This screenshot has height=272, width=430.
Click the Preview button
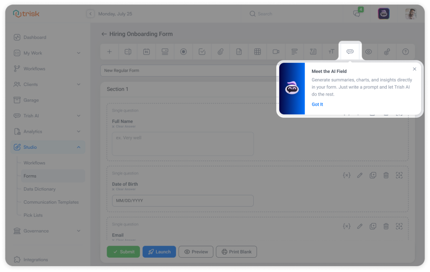point(196,252)
